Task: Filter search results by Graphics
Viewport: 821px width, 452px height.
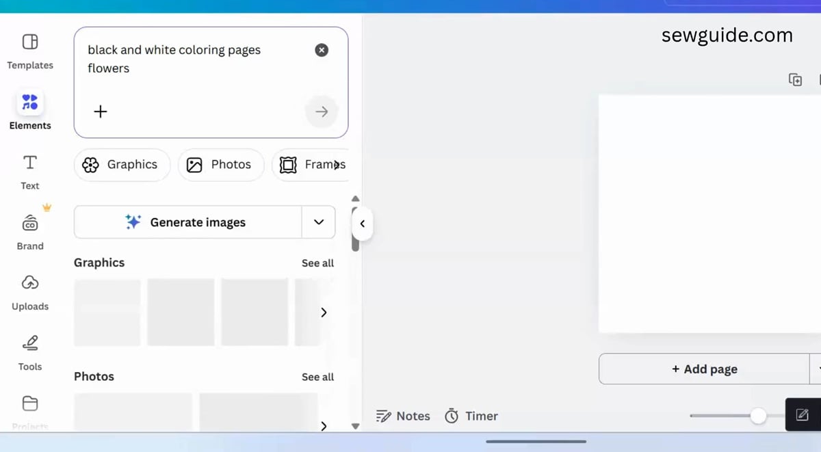Action: (122, 164)
